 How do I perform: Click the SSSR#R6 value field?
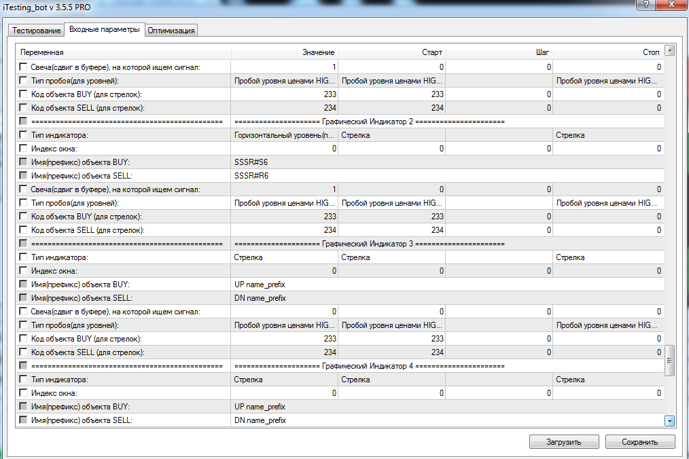(x=284, y=176)
